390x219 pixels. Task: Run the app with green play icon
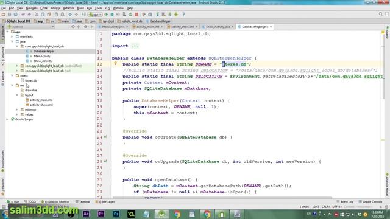(x=106, y=15)
